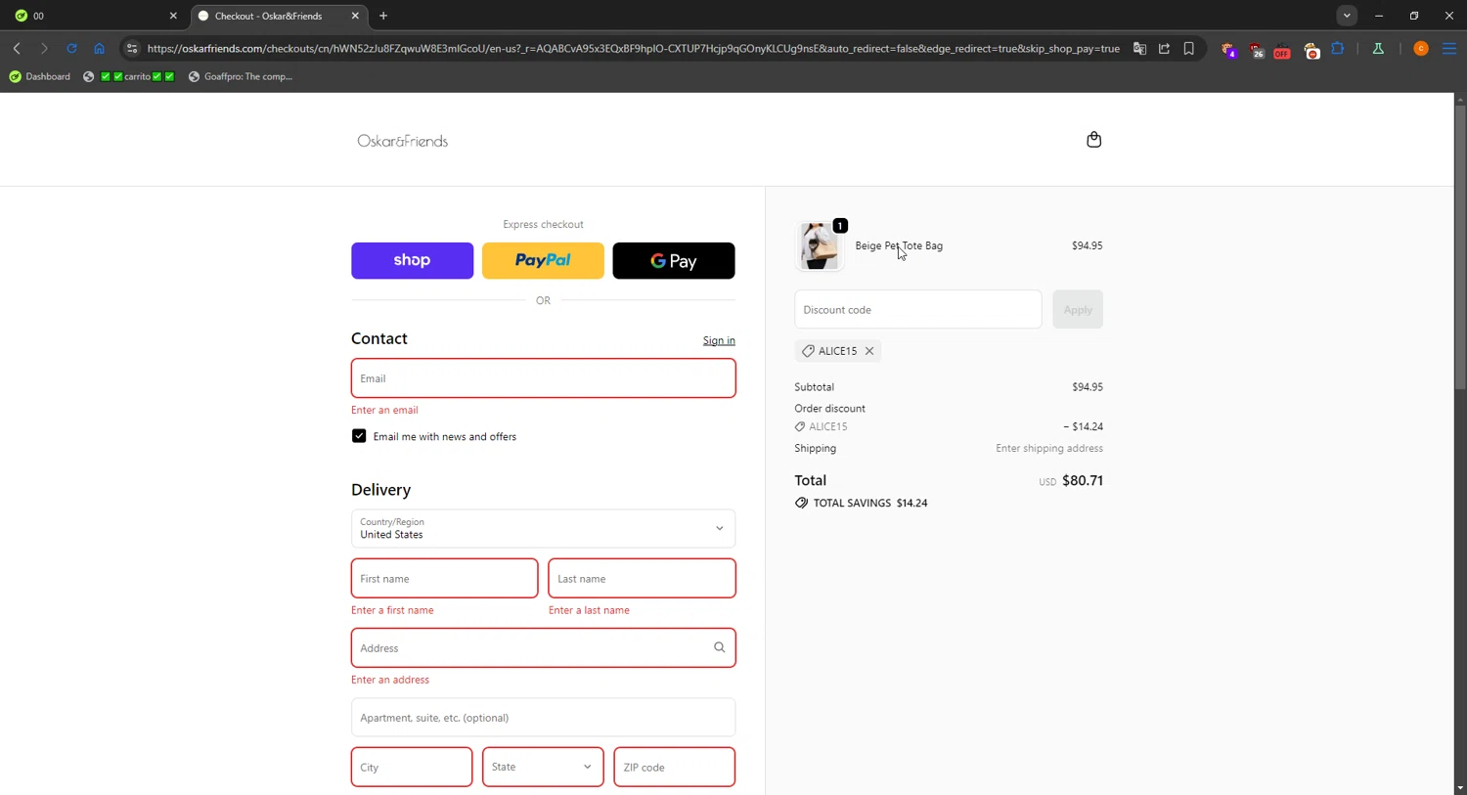
Task: Click the translate page icon
Action: [x=1139, y=48]
